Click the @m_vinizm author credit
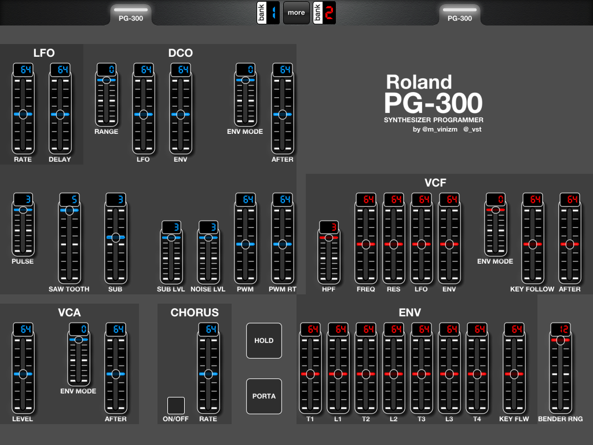 pos(440,129)
